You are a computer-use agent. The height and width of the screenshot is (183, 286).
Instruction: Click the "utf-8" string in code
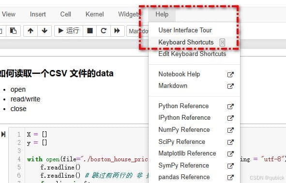272,159
